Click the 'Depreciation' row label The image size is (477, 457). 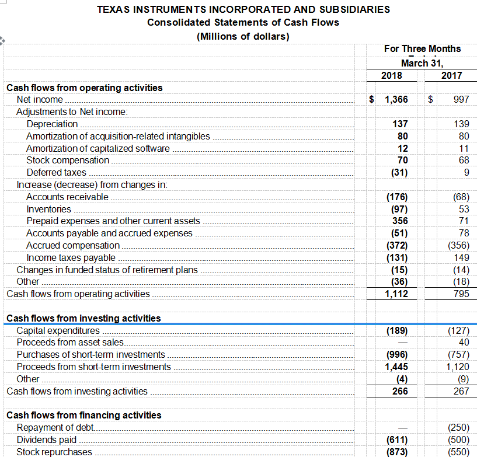pos(52,124)
